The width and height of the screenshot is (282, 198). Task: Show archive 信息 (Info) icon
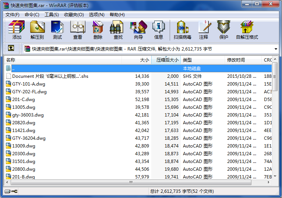pyautogui.click(x=158, y=27)
